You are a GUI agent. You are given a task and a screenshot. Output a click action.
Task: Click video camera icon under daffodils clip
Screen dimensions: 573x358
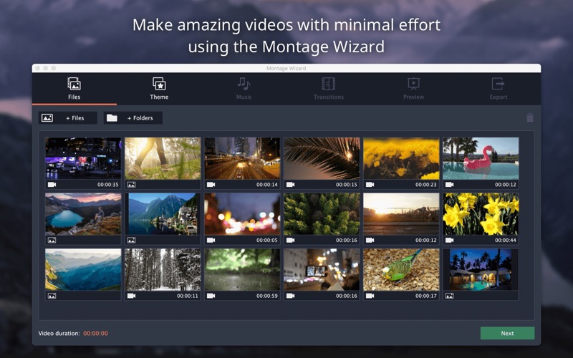click(x=450, y=240)
